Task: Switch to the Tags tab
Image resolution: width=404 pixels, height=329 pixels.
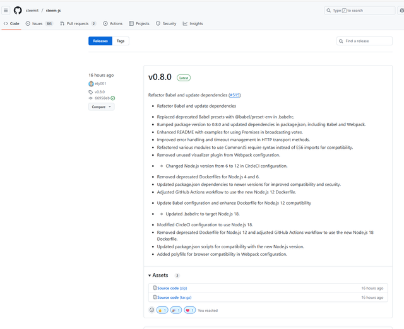Action: 121,41
